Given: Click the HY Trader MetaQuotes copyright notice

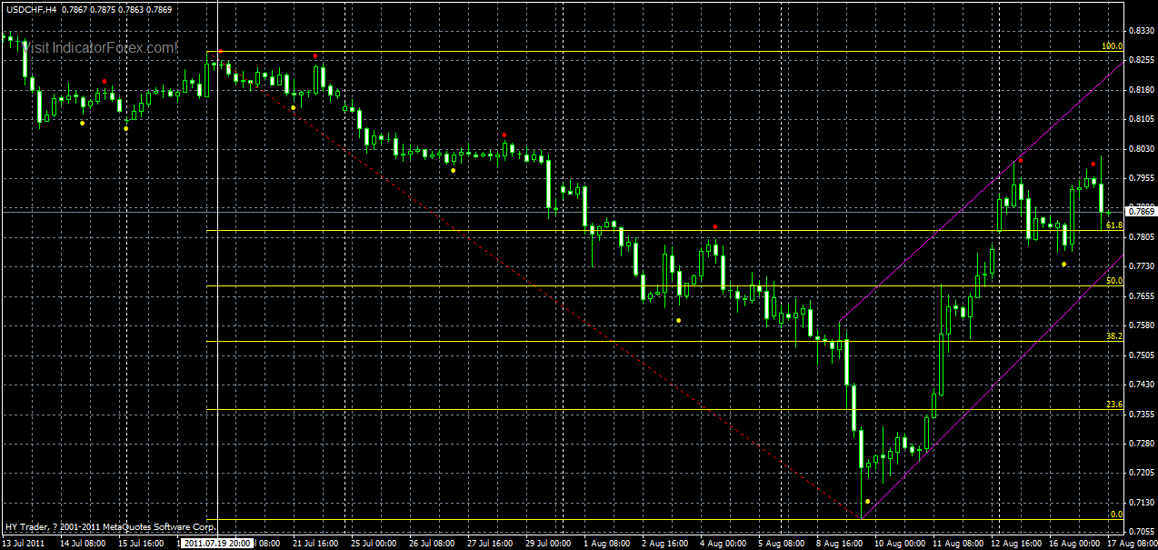Looking at the screenshot, I should 109,526.
